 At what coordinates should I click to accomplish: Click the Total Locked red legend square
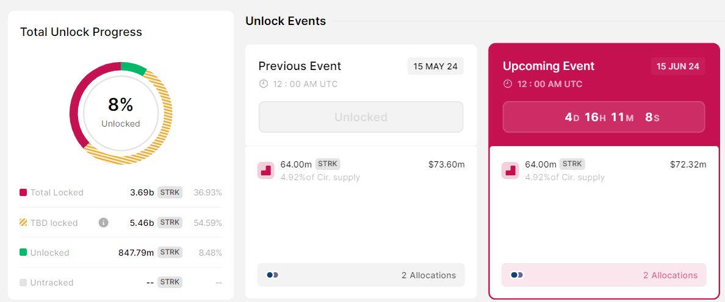point(23,192)
